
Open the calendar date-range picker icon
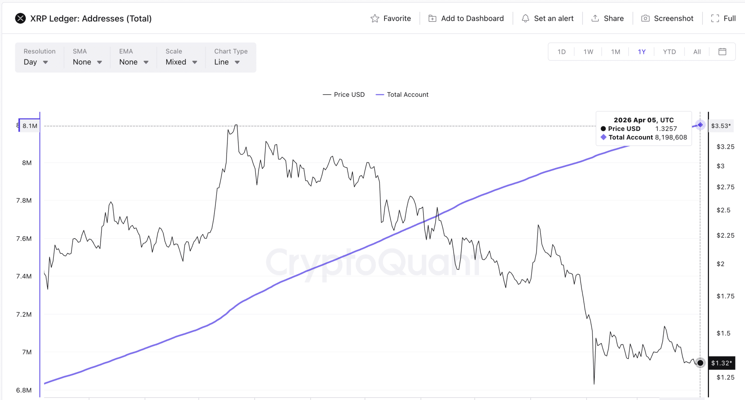click(723, 52)
